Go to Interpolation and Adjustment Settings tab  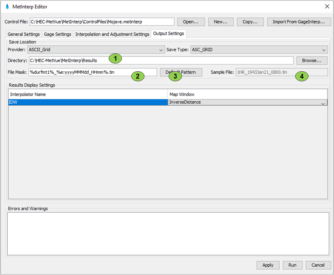tap(112, 34)
